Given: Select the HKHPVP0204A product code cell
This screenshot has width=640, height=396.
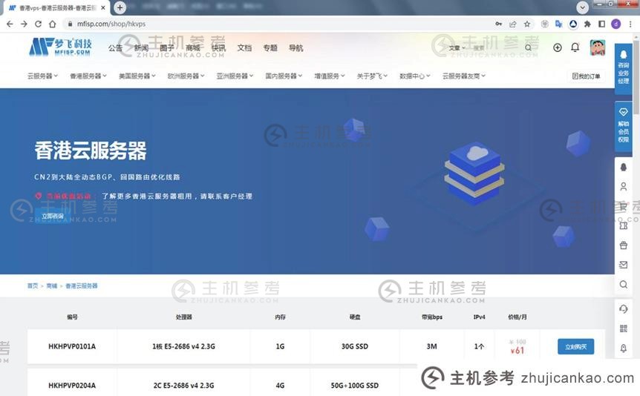Looking at the screenshot, I should pos(72,386).
